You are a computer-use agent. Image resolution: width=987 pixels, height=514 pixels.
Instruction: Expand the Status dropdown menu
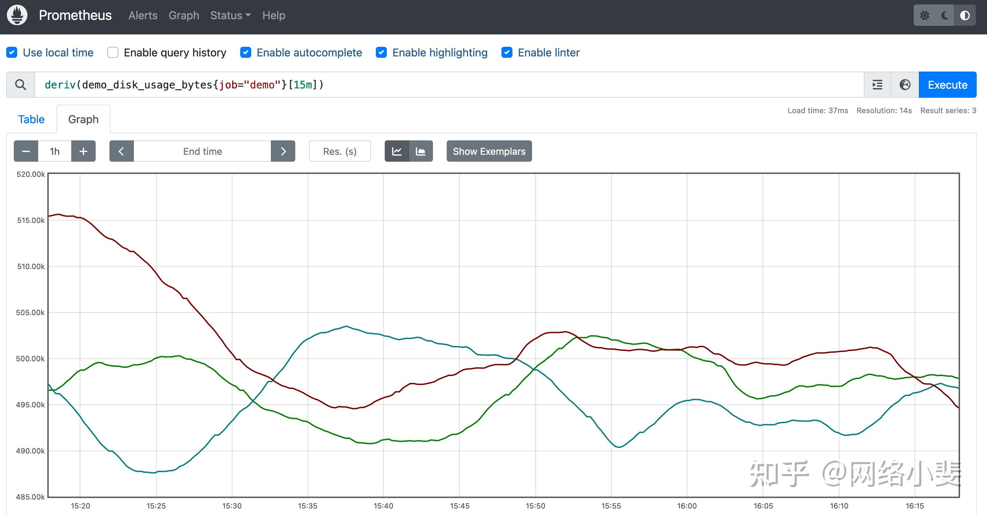point(230,15)
